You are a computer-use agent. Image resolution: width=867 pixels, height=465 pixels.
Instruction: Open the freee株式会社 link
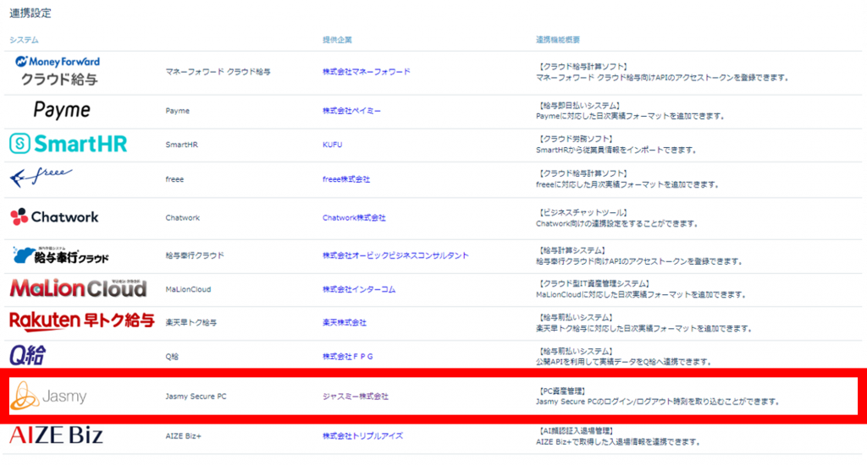click(346, 179)
